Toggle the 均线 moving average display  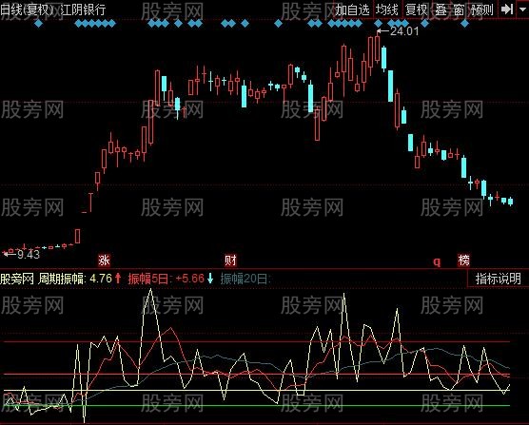coord(387,10)
